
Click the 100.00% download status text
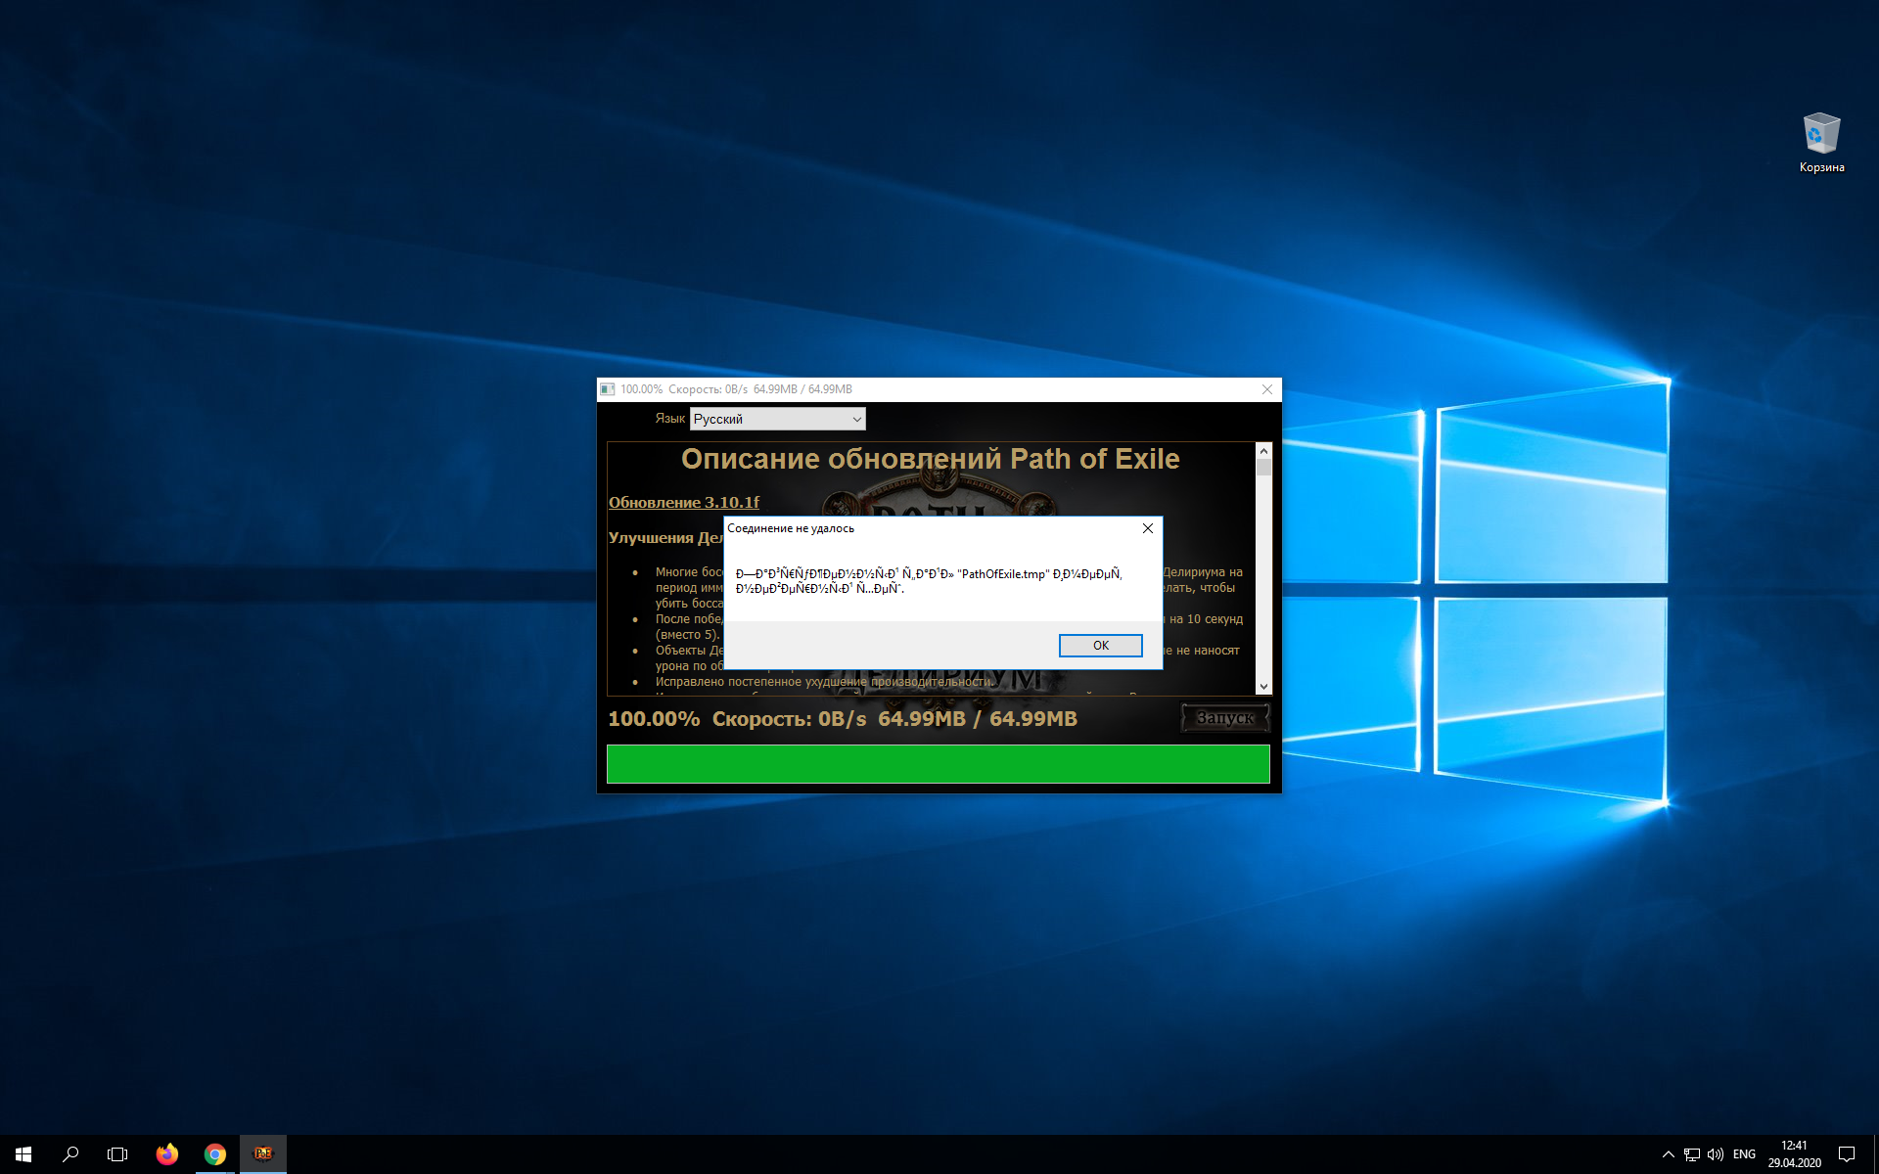[x=654, y=719]
